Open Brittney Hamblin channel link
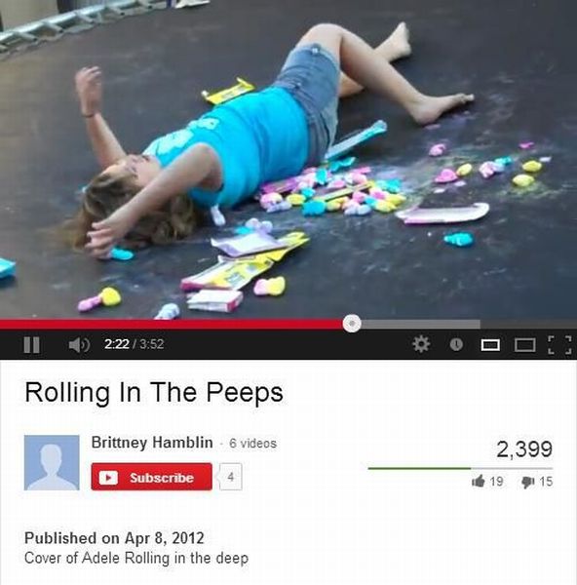The image size is (577, 585). pos(152,443)
